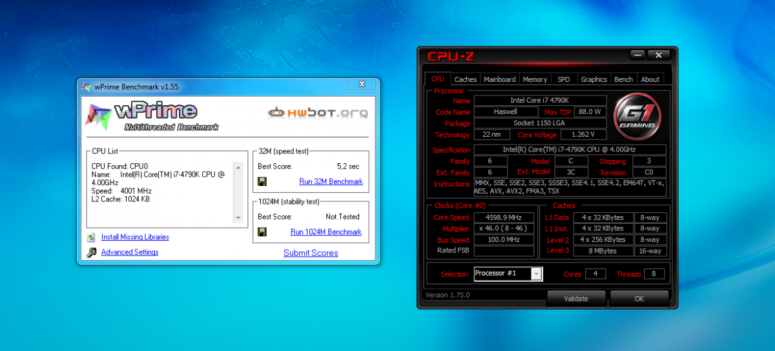The image size is (775, 351).
Task: Open the Graphics tab
Action: click(x=594, y=79)
